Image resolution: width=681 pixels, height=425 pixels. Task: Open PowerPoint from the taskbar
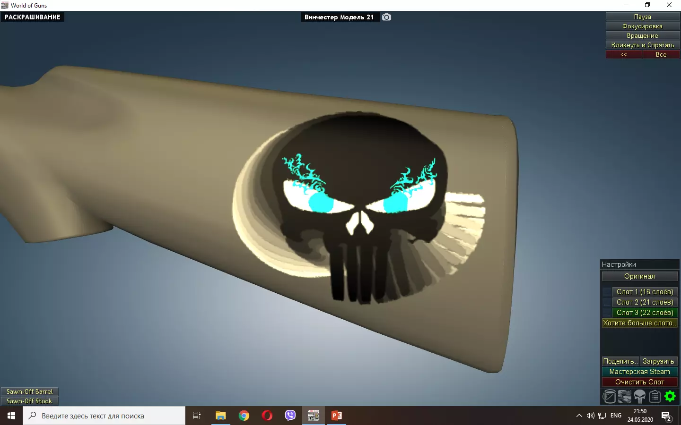pos(337,416)
